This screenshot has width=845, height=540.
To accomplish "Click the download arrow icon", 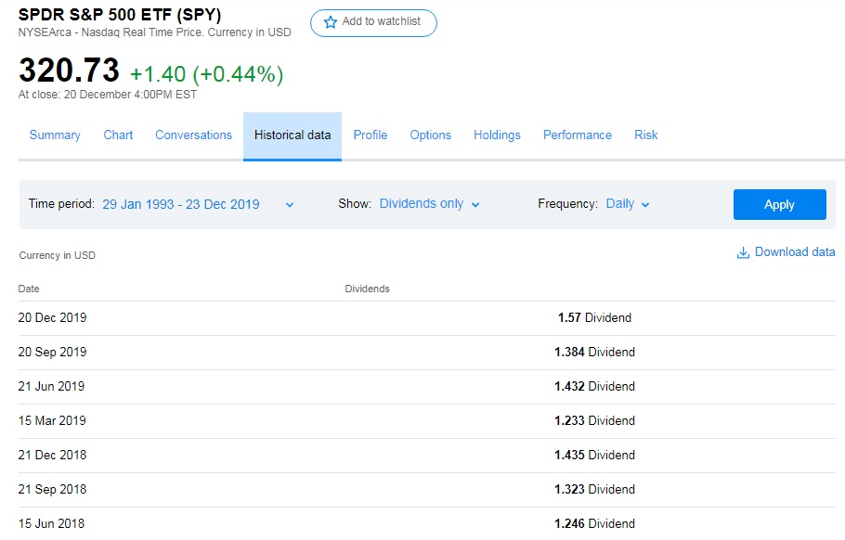I will point(743,252).
